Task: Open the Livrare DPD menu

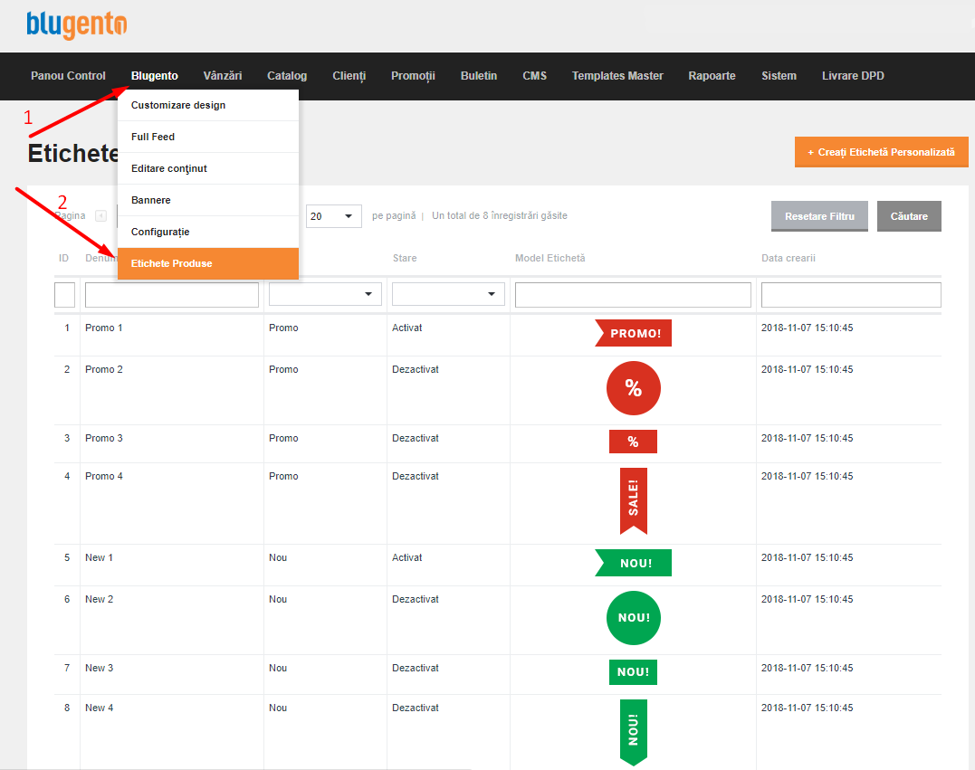Action: click(853, 76)
